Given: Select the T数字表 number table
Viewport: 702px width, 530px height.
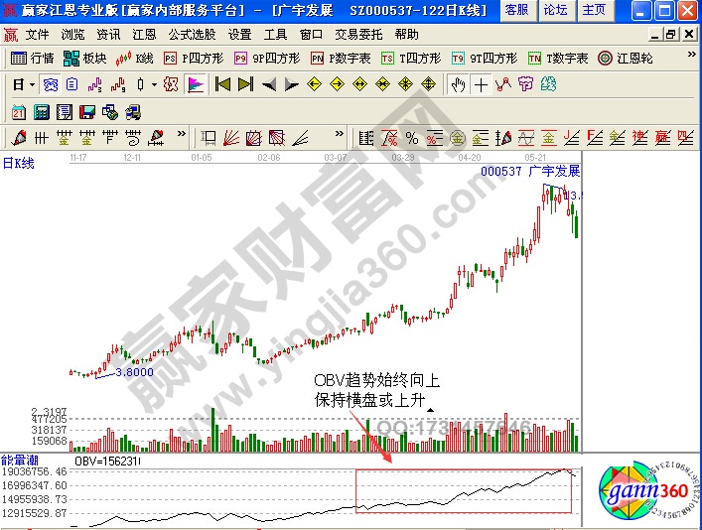Looking at the screenshot, I should (557, 59).
